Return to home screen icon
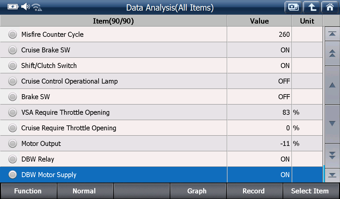This screenshot has width=340, height=199. pyautogui.click(x=330, y=7)
